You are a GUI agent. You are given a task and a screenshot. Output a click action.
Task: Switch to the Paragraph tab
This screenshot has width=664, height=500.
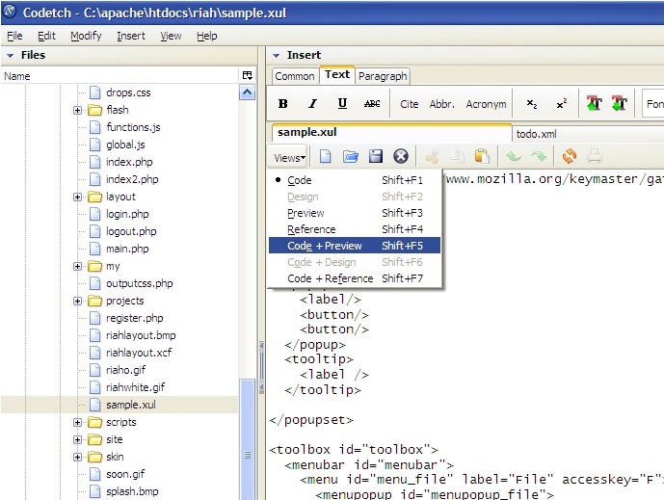click(x=383, y=76)
